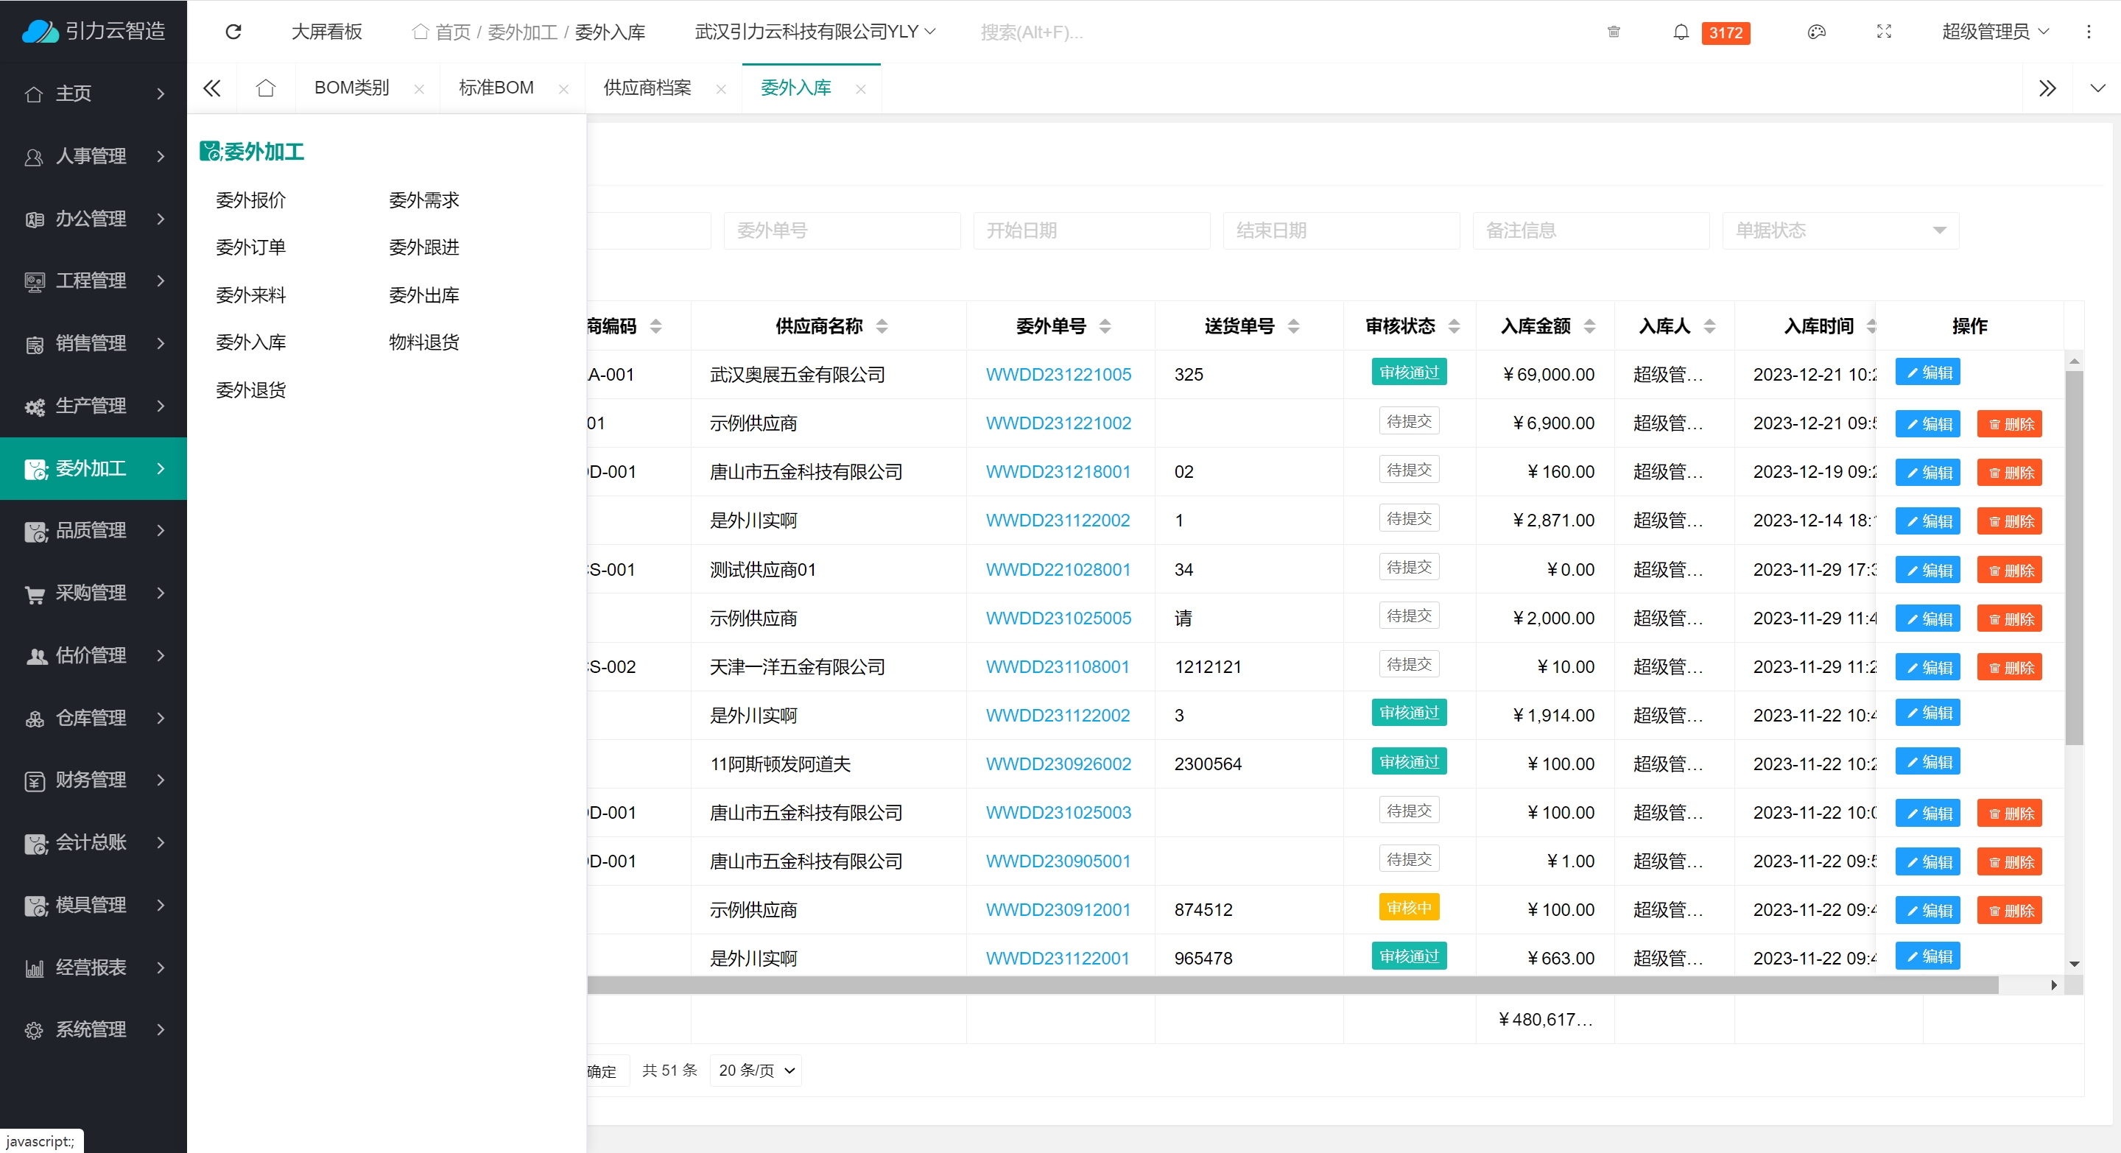Screen dimensions: 2121x1153
Task: Sort by 供应商名称 column arrows
Action: (x=882, y=326)
